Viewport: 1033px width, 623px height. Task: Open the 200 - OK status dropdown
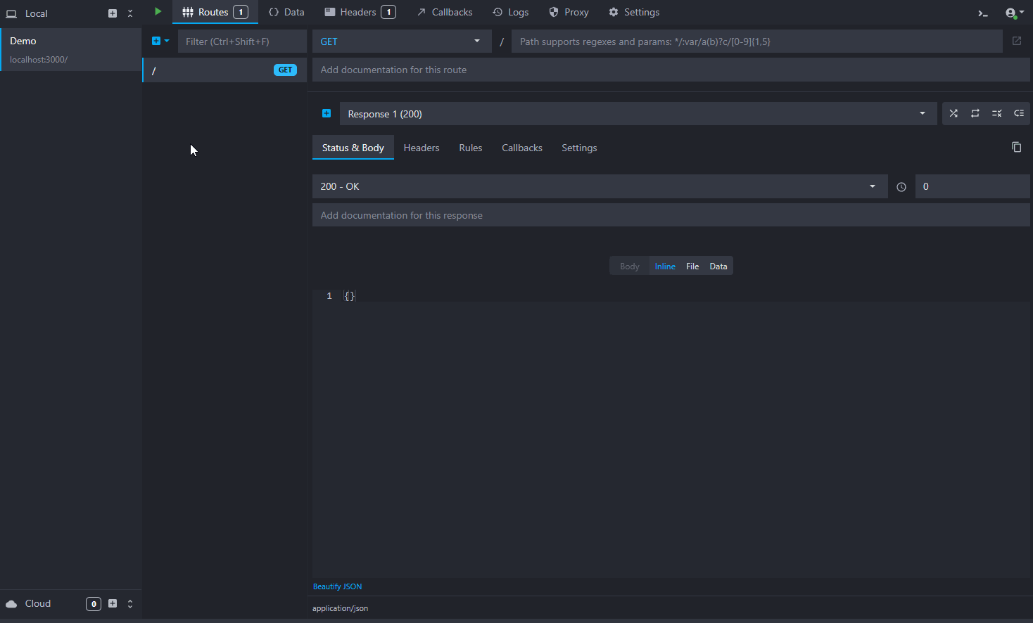(x=599, y=186)
